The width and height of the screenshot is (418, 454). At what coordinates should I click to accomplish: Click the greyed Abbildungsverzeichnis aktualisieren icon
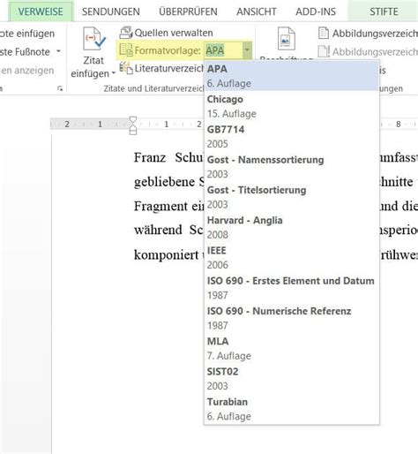point(324,51)
